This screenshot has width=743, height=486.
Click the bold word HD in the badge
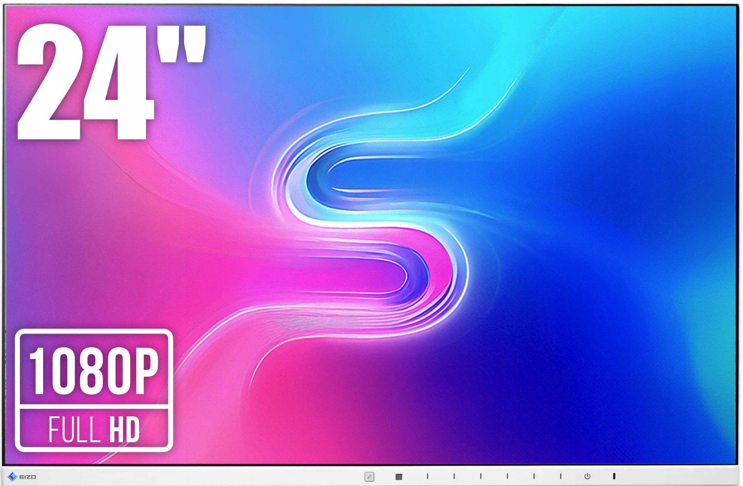click(x=124, y=430)
